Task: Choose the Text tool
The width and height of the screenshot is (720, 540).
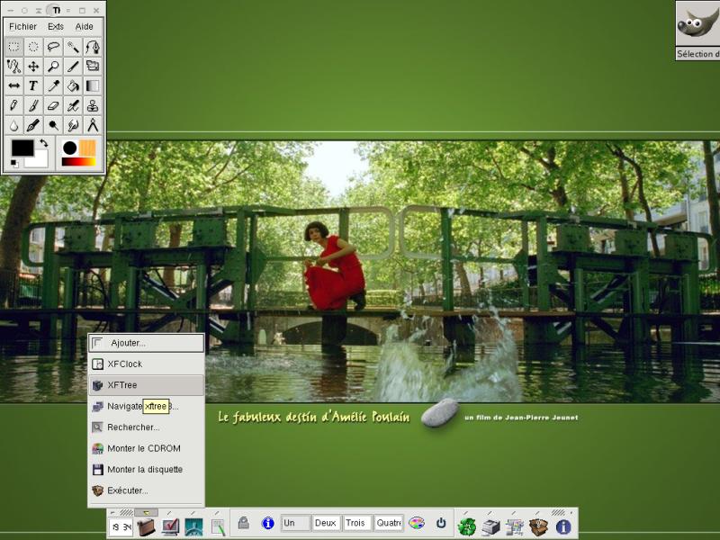Action: point(33,85)
